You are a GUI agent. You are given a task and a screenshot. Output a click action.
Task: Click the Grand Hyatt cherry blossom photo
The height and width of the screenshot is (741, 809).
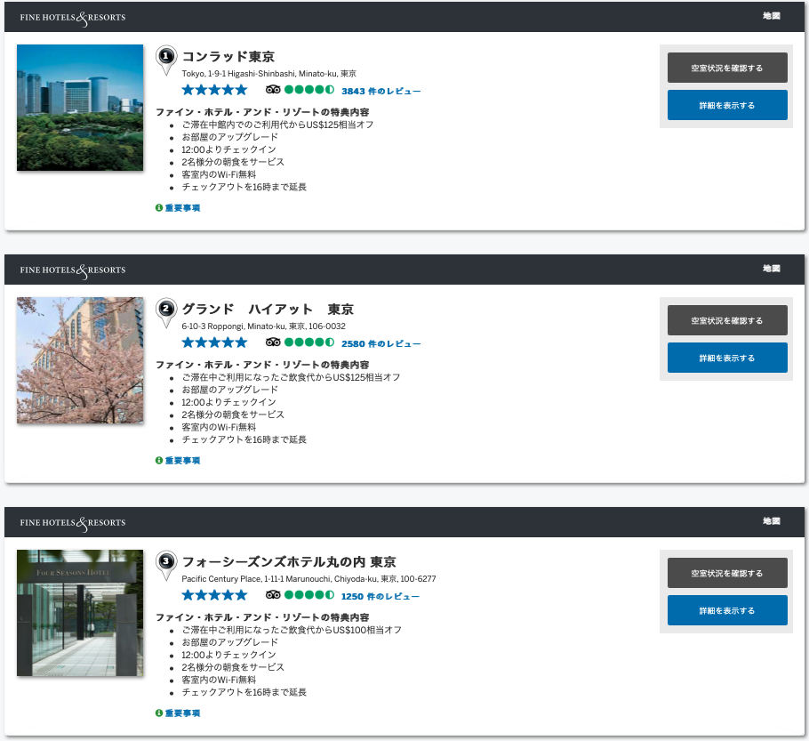[x=80, y=360]
